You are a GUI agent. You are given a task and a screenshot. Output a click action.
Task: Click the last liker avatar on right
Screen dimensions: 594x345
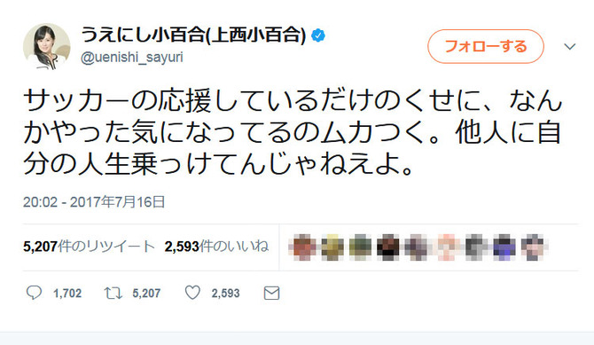533,247
